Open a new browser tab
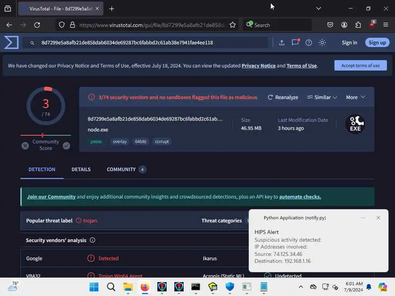Image resolution: width=395 pixels, height=296 pixels. 111,9
